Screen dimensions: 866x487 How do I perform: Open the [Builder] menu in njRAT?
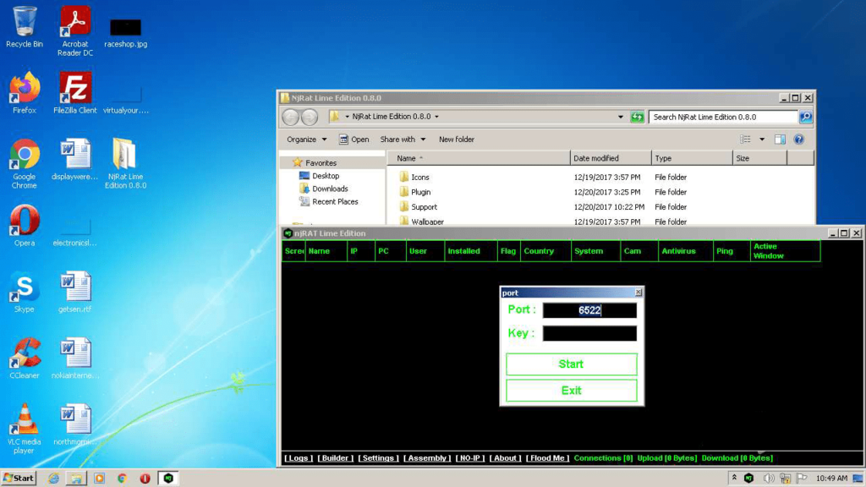click(335, 457)
